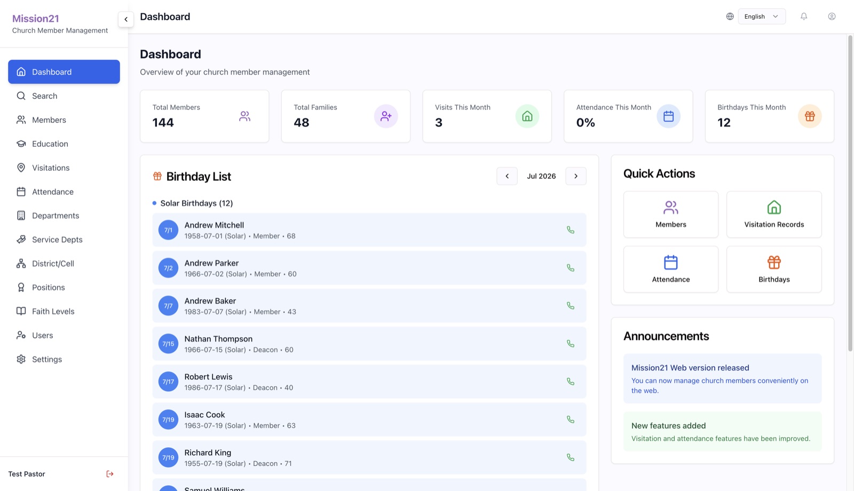Select Richard King's name
The image size is (854, 491).
coord(208,453)
